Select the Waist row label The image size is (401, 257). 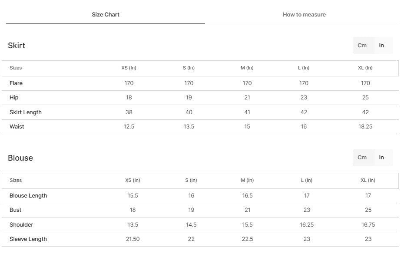[17, 127]
